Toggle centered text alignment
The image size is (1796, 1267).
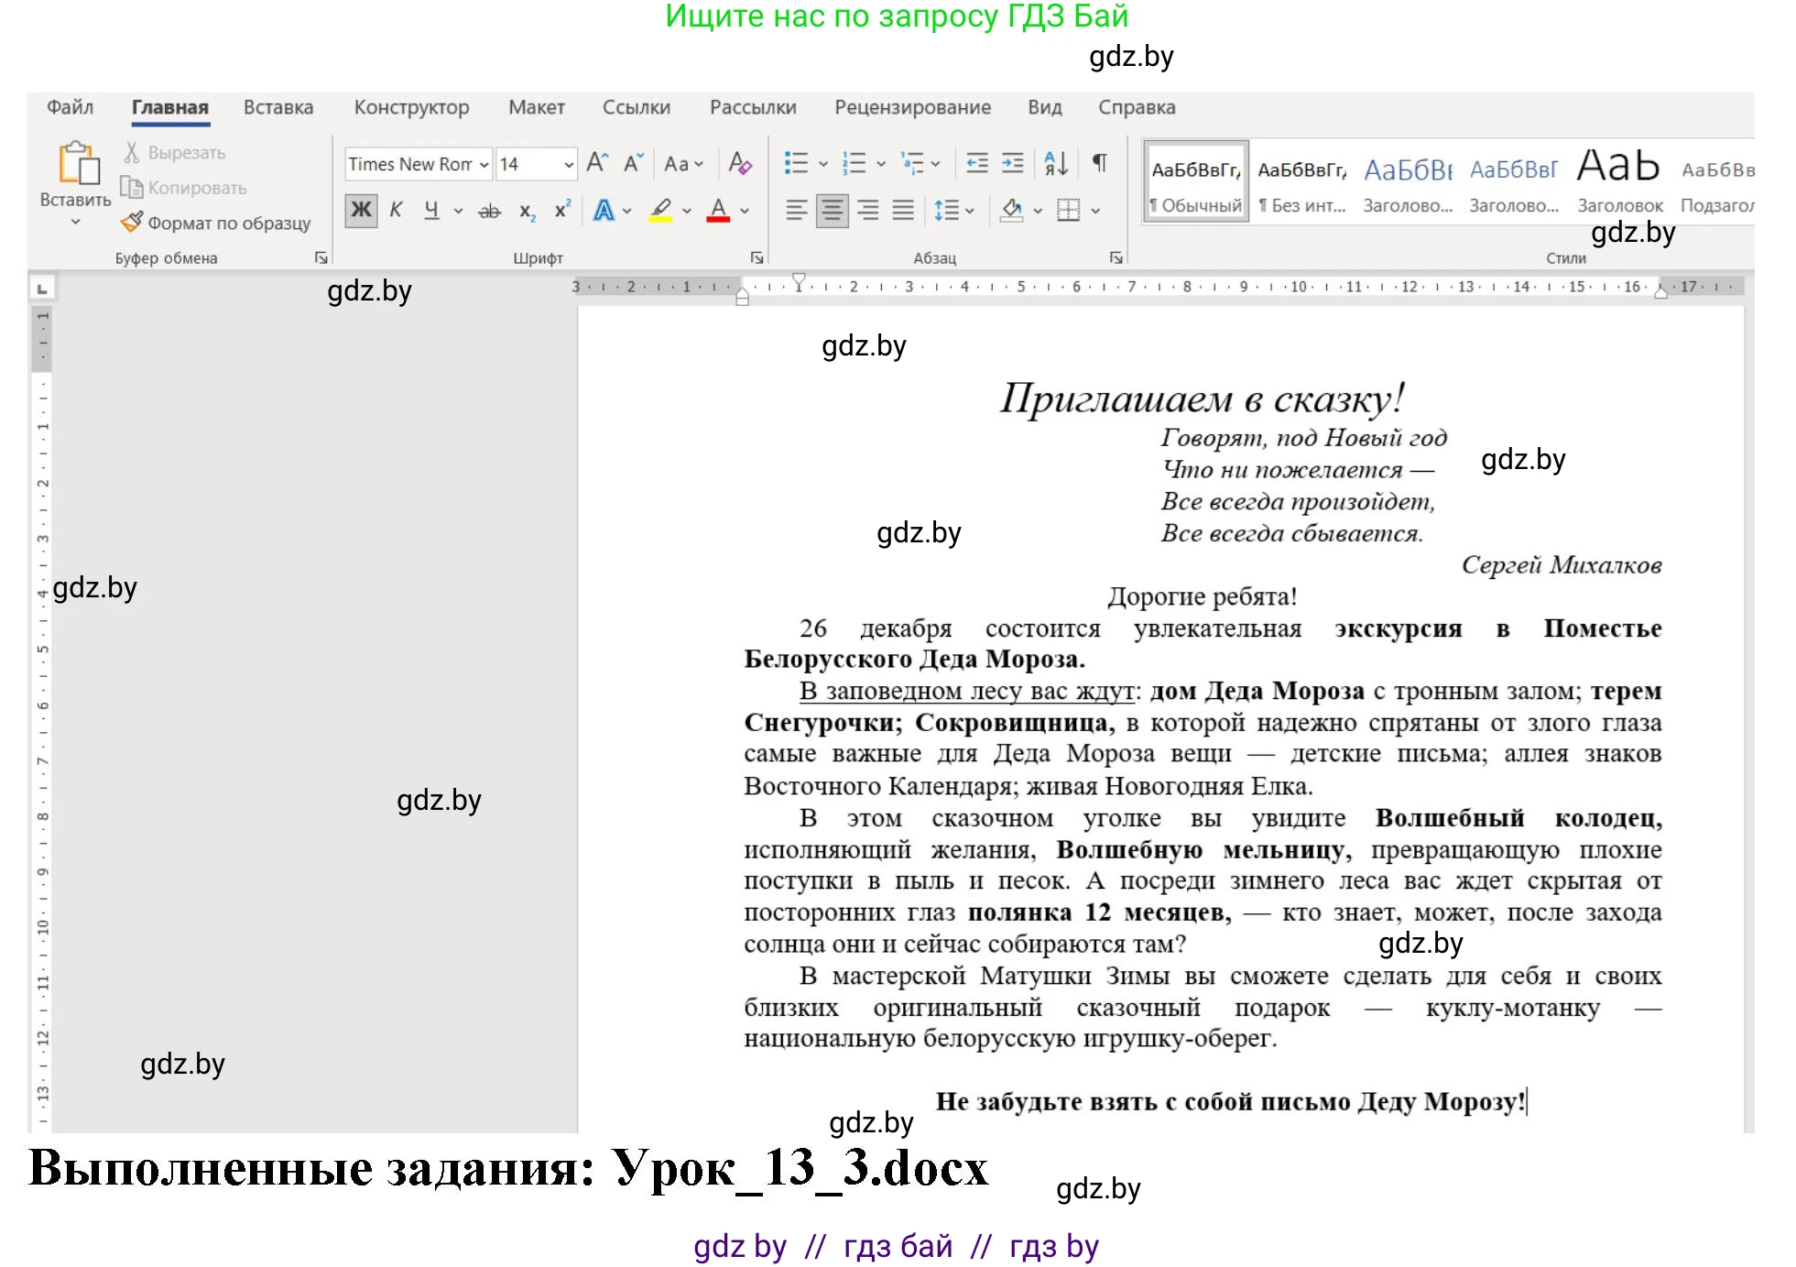[832, 210]
